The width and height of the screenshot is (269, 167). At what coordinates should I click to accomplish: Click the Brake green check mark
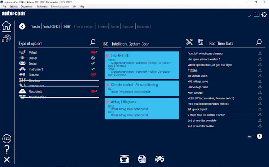pos(93,64)
